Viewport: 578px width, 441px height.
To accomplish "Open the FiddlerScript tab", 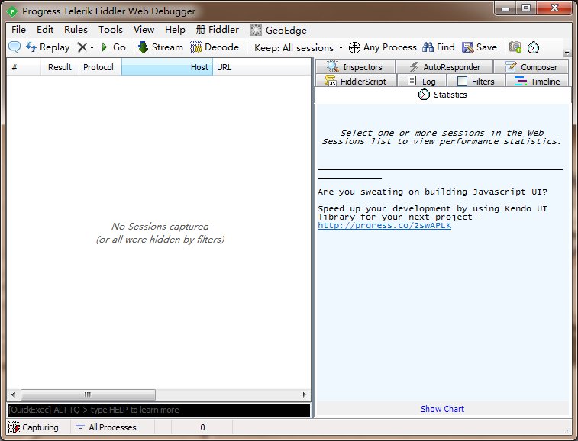I will pos(356,81).
